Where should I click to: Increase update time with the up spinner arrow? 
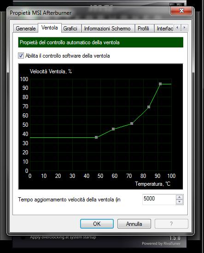tap(180, 197)
